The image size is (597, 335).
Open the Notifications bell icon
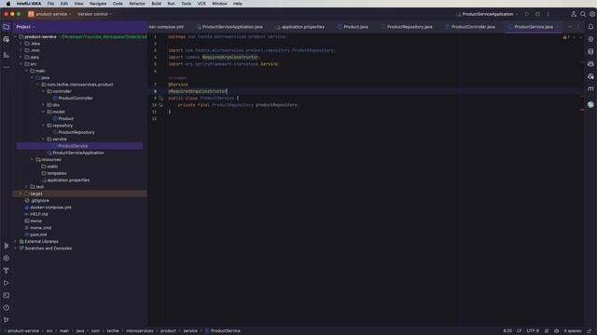coord(590,27)
